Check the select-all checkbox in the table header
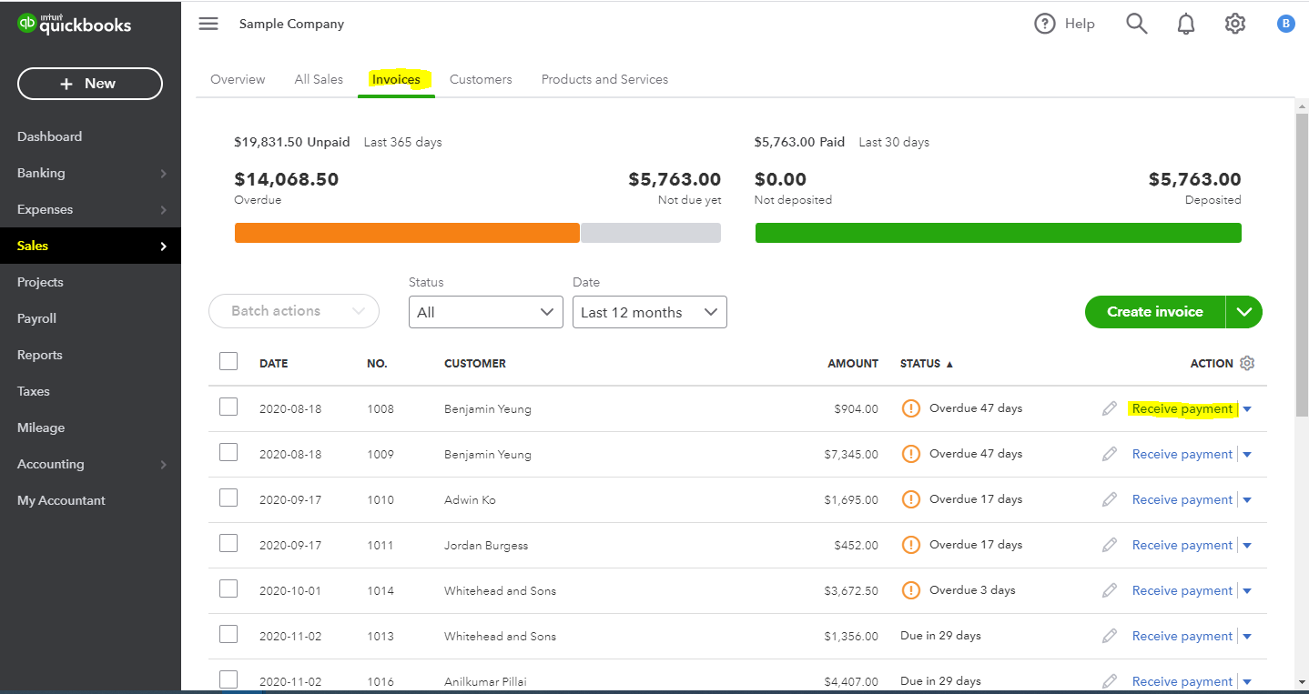Screen dimensions: 1309x694 228,361
